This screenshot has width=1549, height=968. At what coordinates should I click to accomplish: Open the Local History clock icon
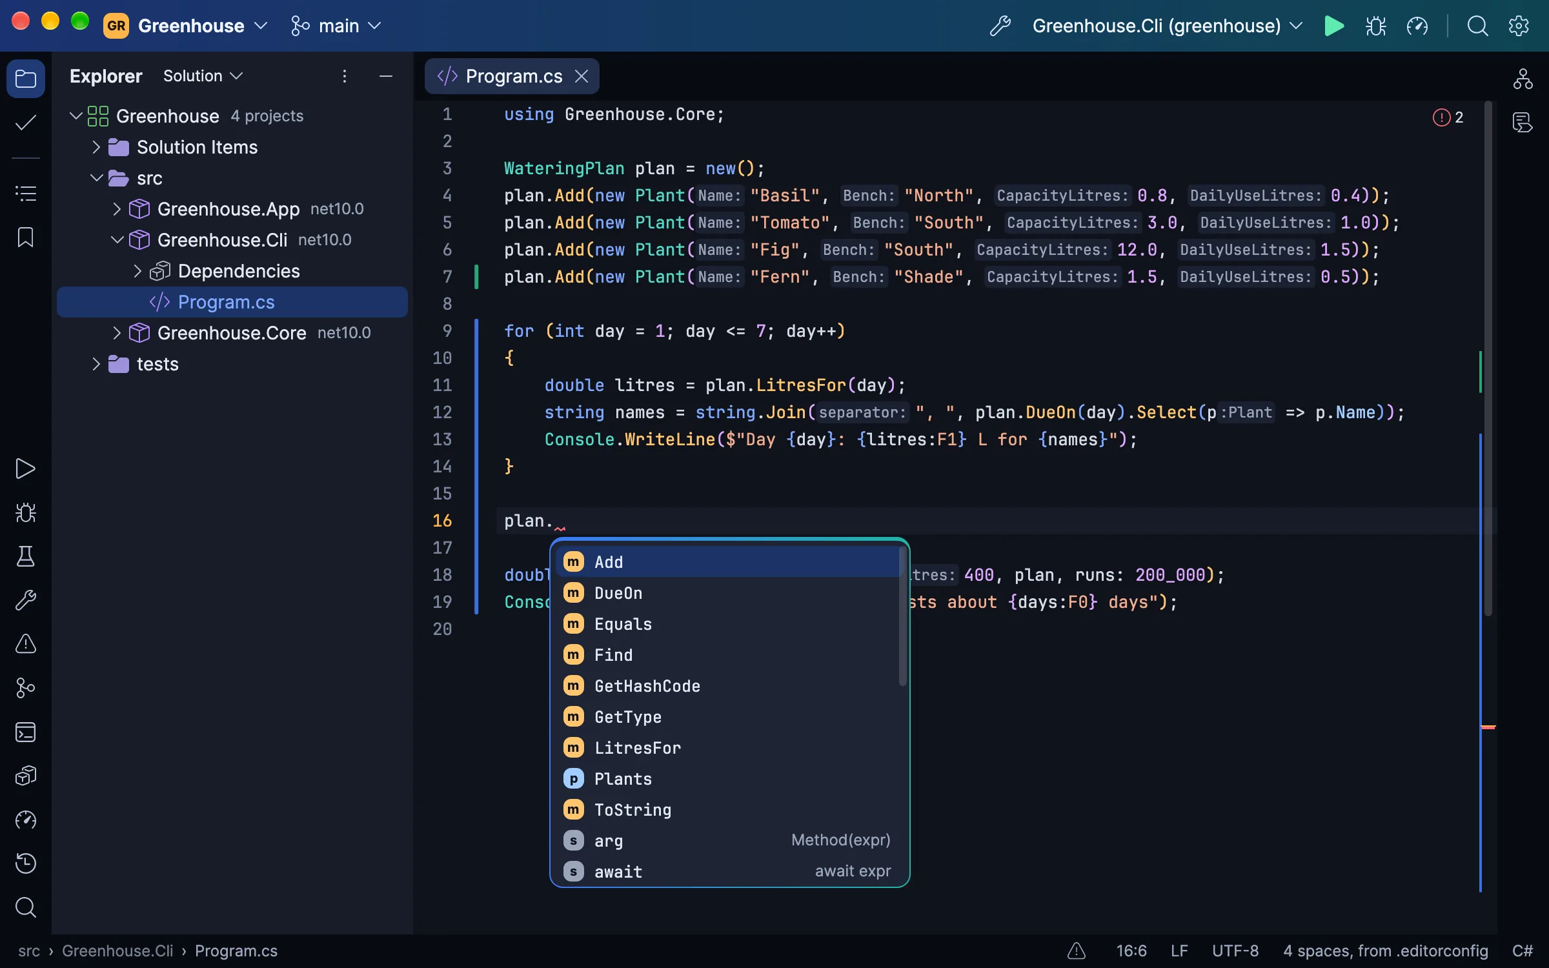click(26, 863)
